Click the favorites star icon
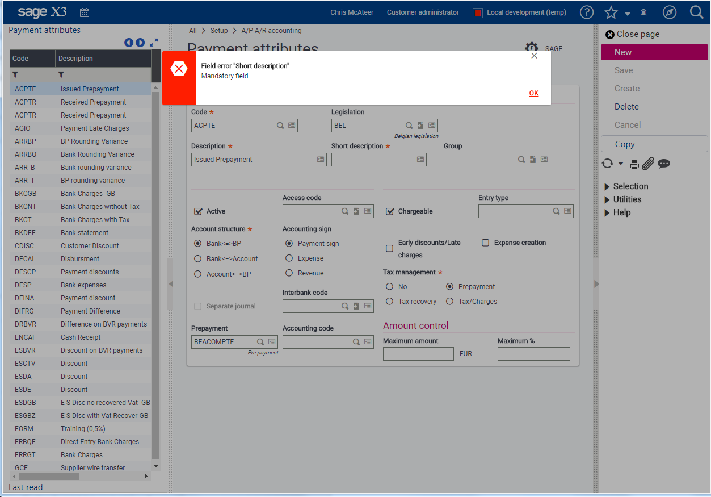Screen dimensions: 711x497 point(611,12)
